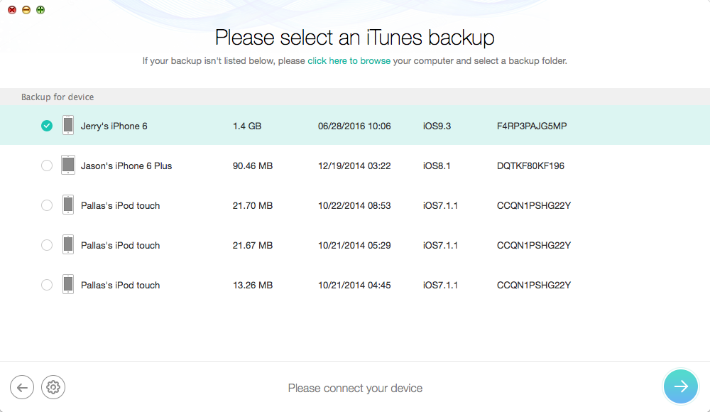Click the device icon for Jerry's iPhone 6

(68, 125)
